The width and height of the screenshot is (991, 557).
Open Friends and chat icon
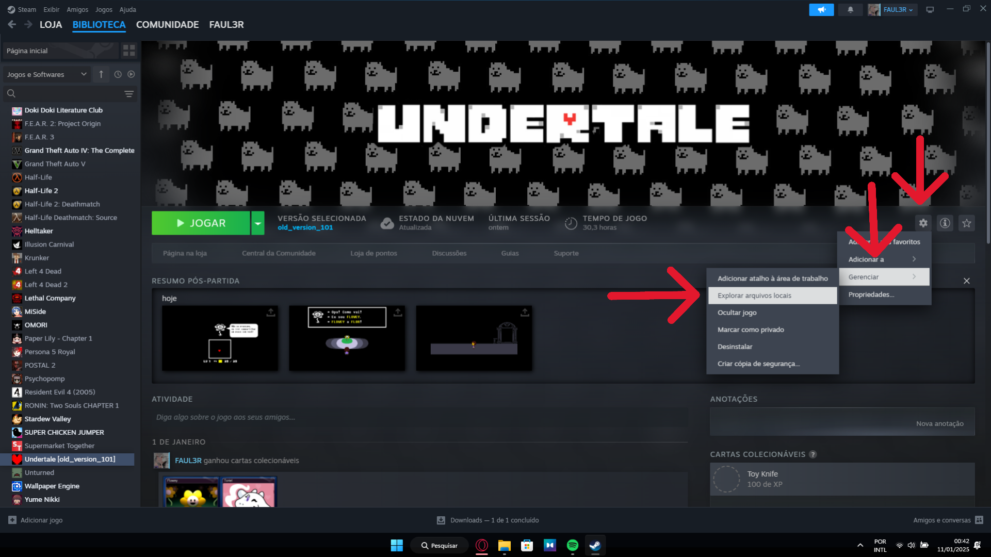click(x=979, y=520)
